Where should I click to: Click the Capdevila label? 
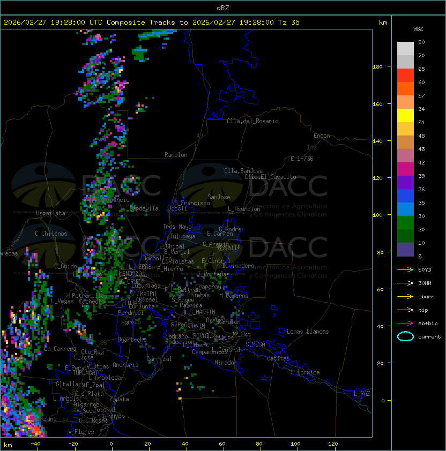point(144,208)
